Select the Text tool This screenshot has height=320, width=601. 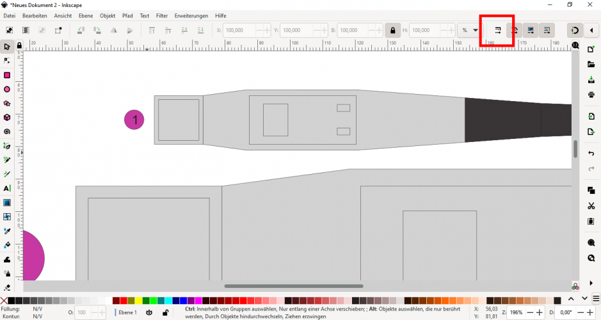[7, 188]
